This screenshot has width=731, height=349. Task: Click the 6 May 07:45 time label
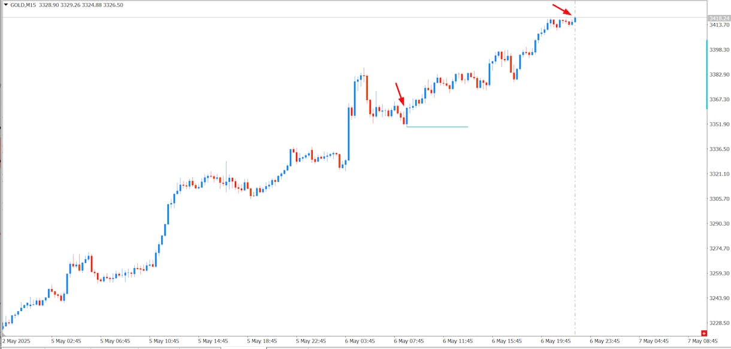pos(409,341)
